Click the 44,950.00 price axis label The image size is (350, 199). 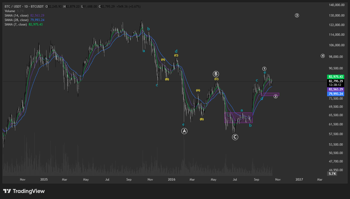(x=336, y=170)
